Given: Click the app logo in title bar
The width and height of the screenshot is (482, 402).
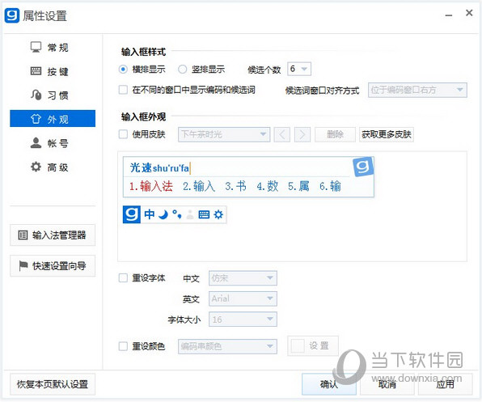Looking at the screenshot, I should click(x=12, y=15).
